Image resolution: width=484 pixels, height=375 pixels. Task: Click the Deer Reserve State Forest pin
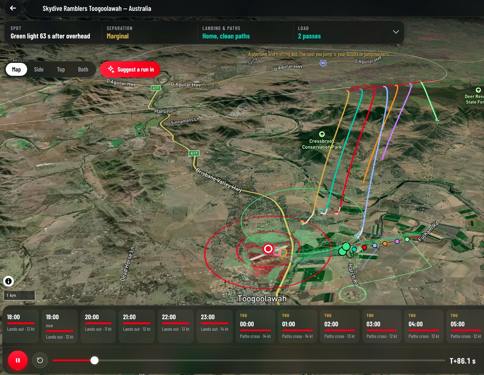pos(478,90)
